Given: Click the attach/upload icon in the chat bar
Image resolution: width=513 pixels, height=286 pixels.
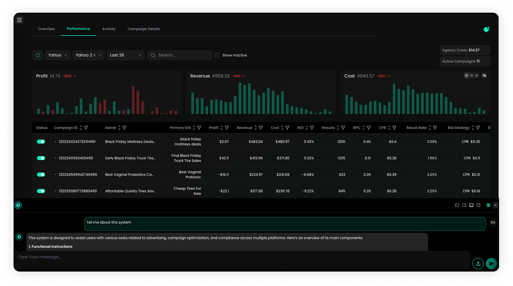Looking at the screenshot, I should 478,263.
